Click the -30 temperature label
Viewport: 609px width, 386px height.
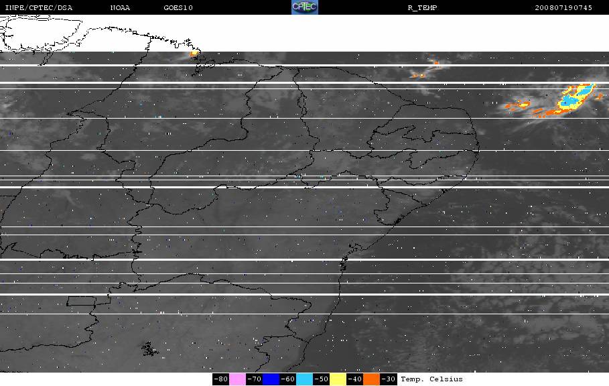[389, 379]
